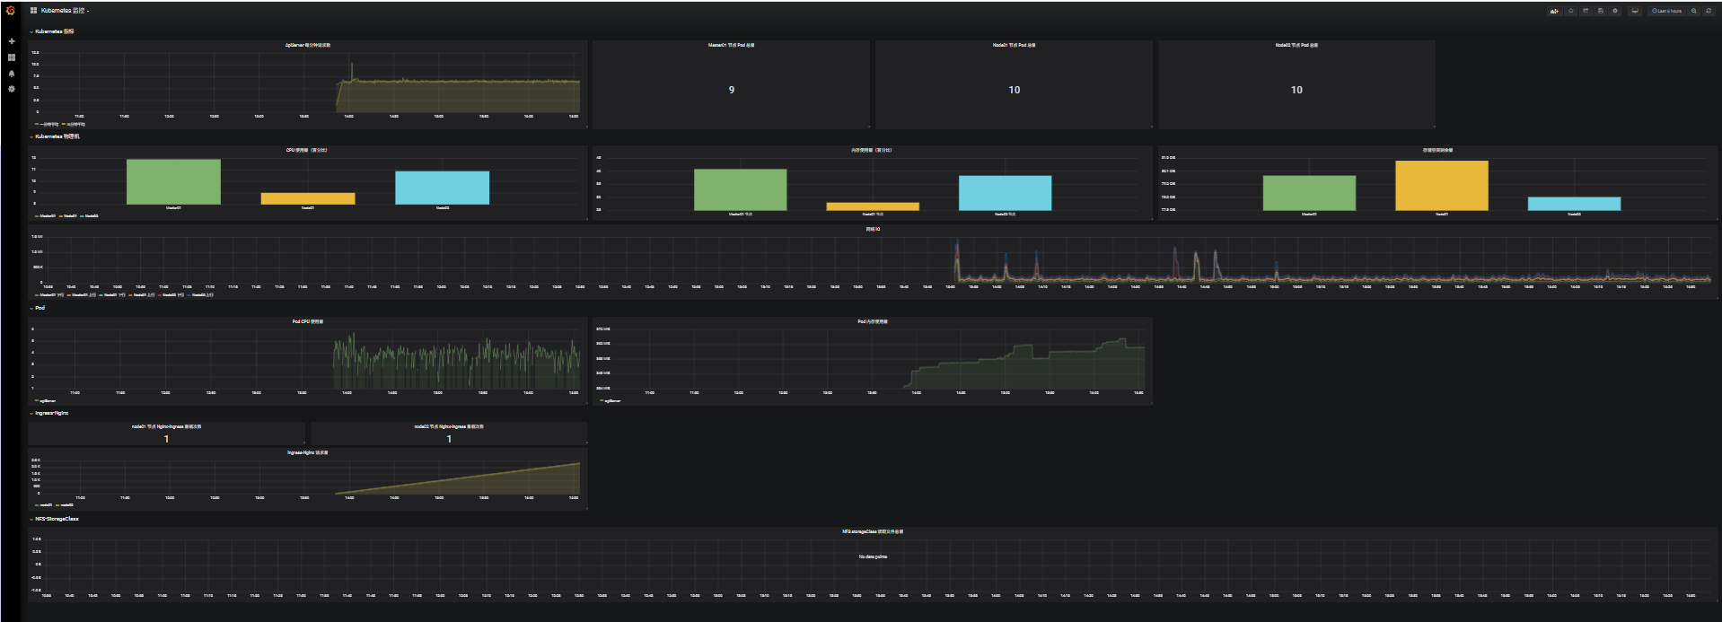Open the Dashboards grid icon in sidebar
The height and width of the screenshot is (622, 1722).
[12, 57]
